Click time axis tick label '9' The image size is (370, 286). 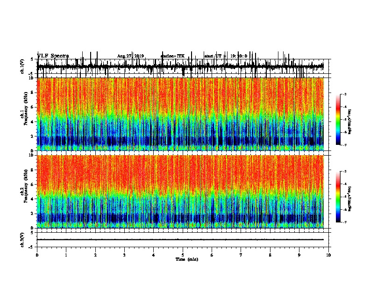[299, 255]
